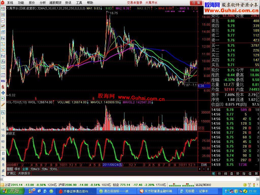Open the 报价 menu
The width and height of the screenshot is (260, 195).
pos(32,3)
